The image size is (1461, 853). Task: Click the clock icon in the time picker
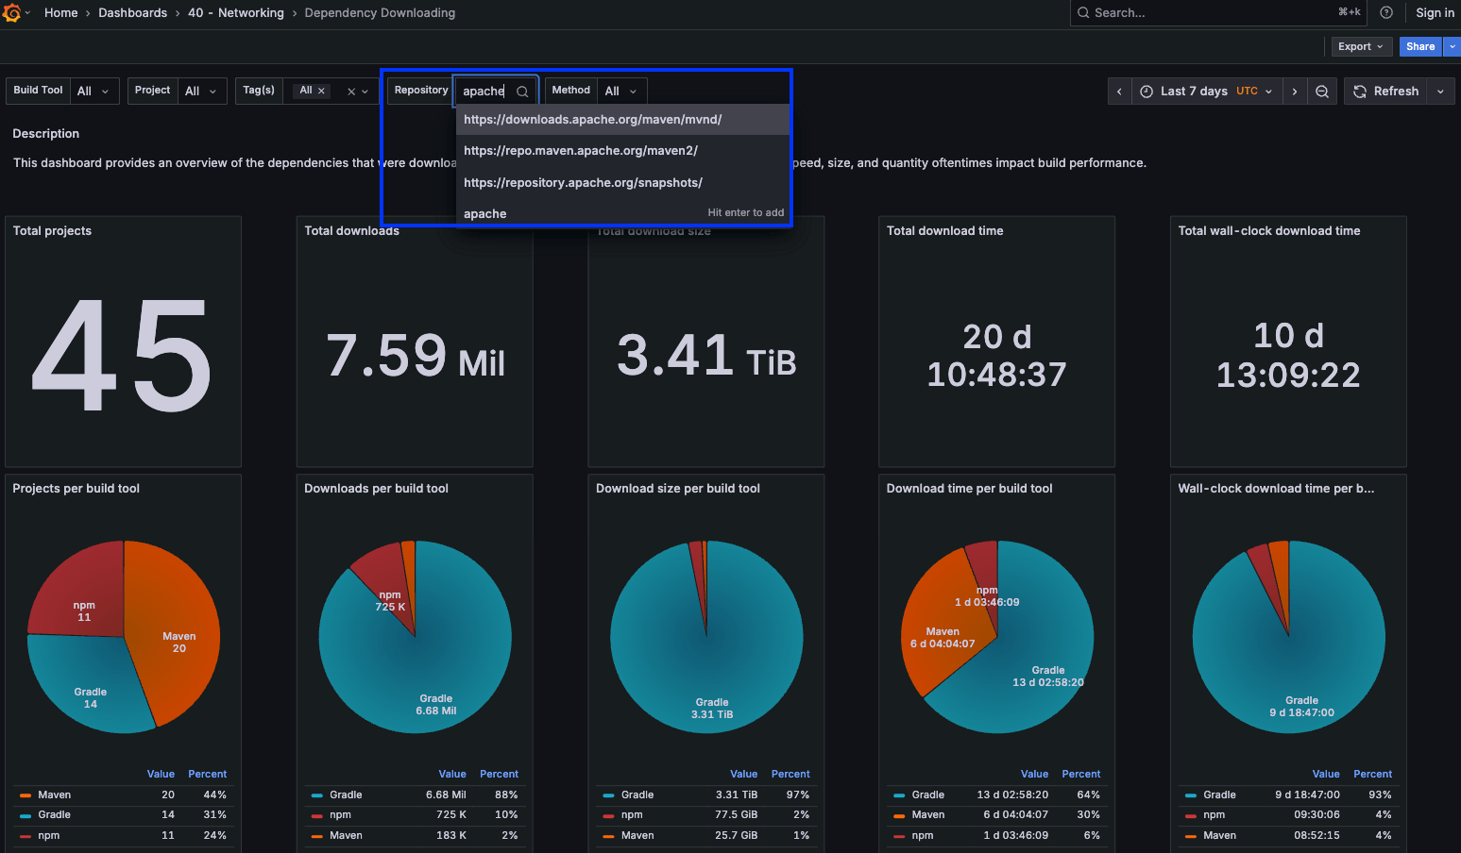point(1146,91)
